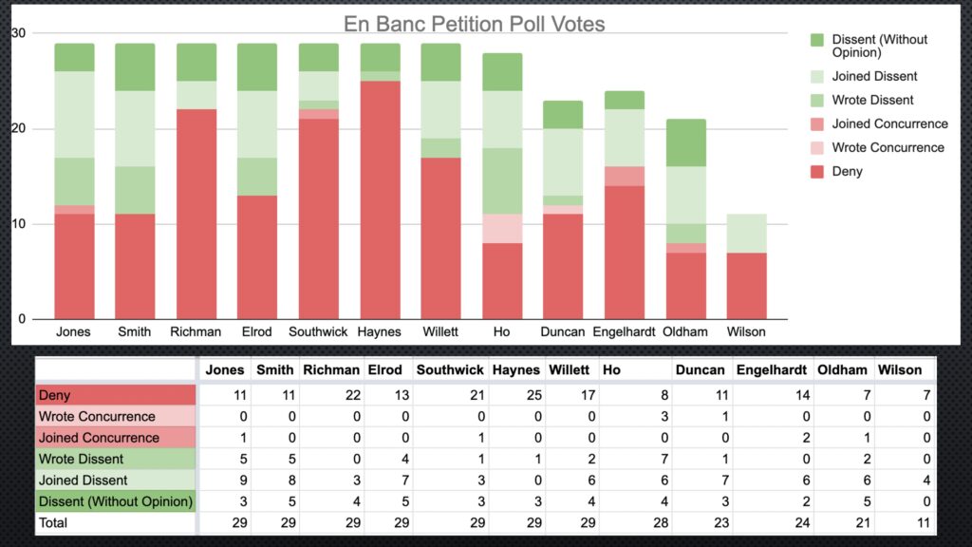The width and height of the screenshot is (972, 547).
Task: Click the 30 label on the y-axis
Action: (18, 33)
